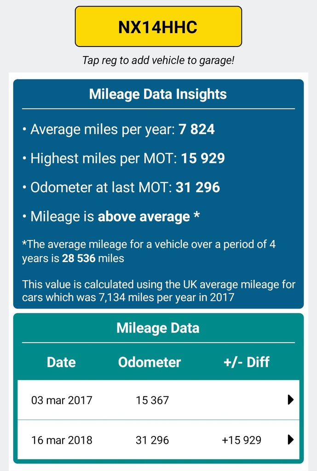Click the 'Mileage is above average' line
This screenshot has height=471, width=317.
tap(111, 217)
